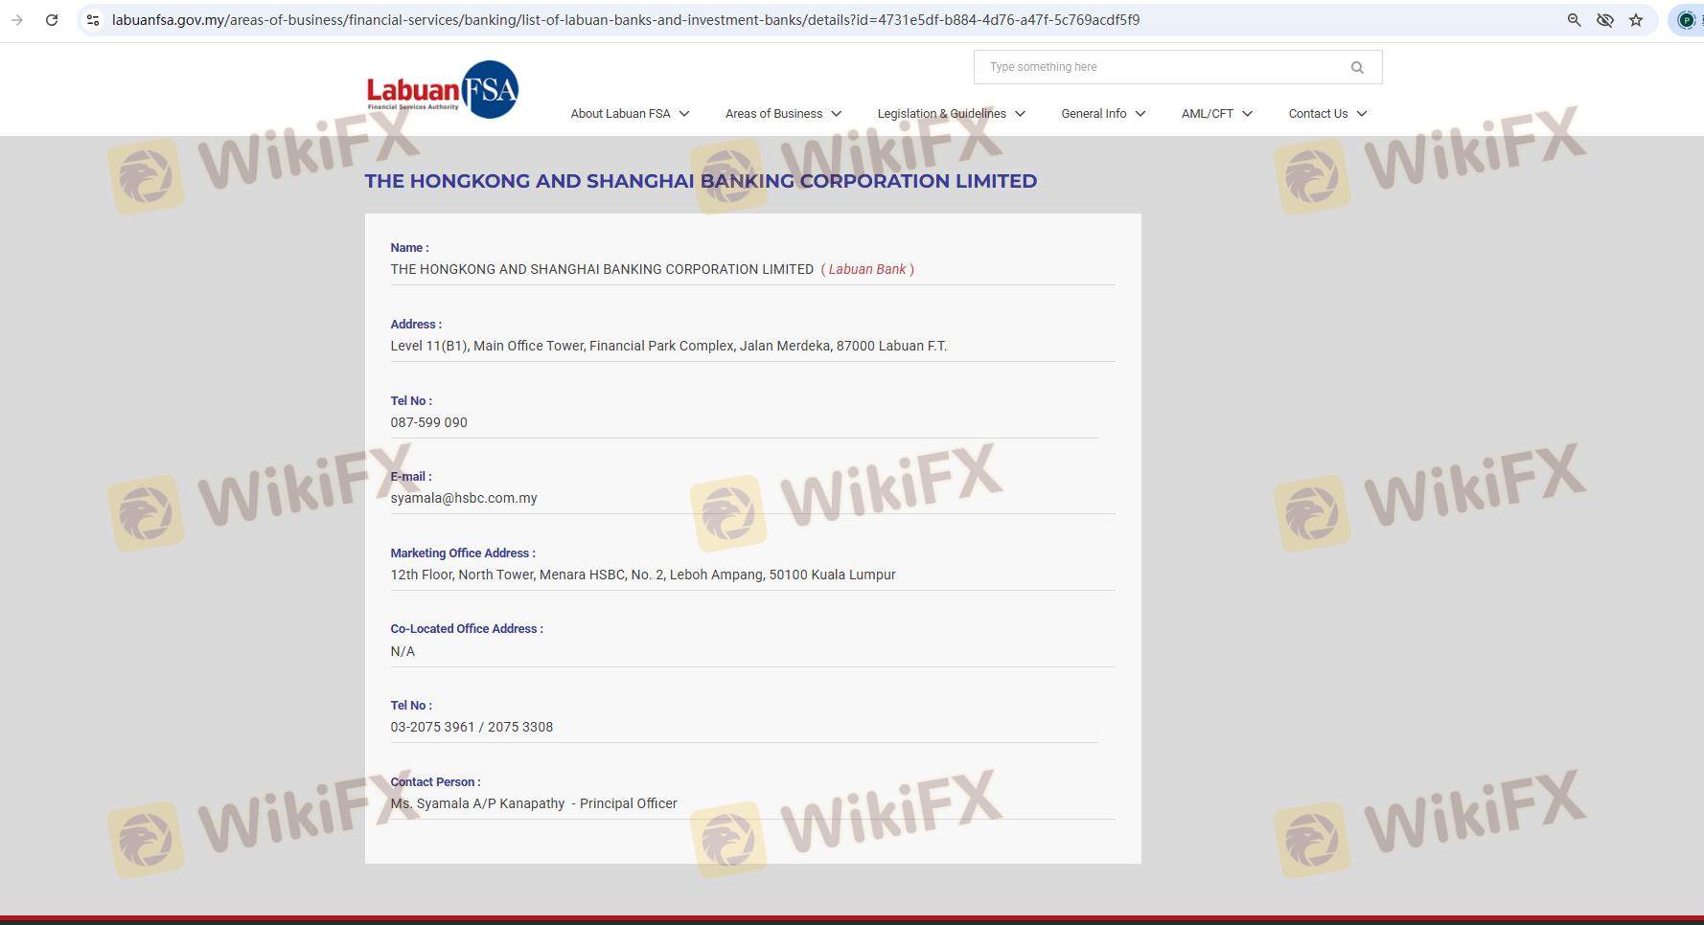The image size is (1704, 925).
Task: Open the Legislation & Guidelines menu
Action: point(951,113)
